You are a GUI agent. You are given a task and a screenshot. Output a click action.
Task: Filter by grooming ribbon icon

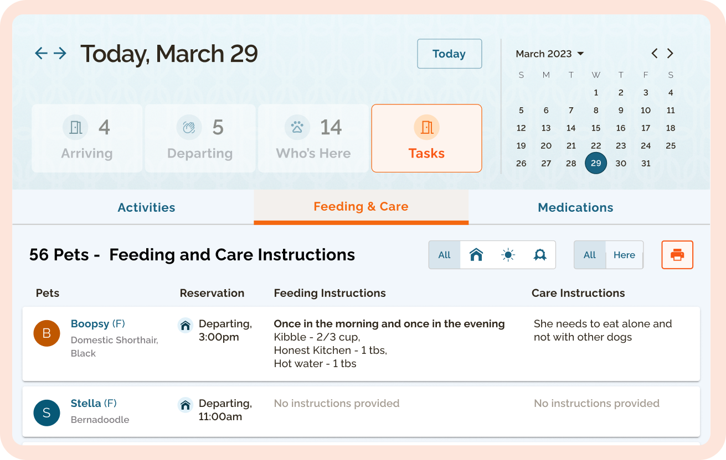(540, 255)
